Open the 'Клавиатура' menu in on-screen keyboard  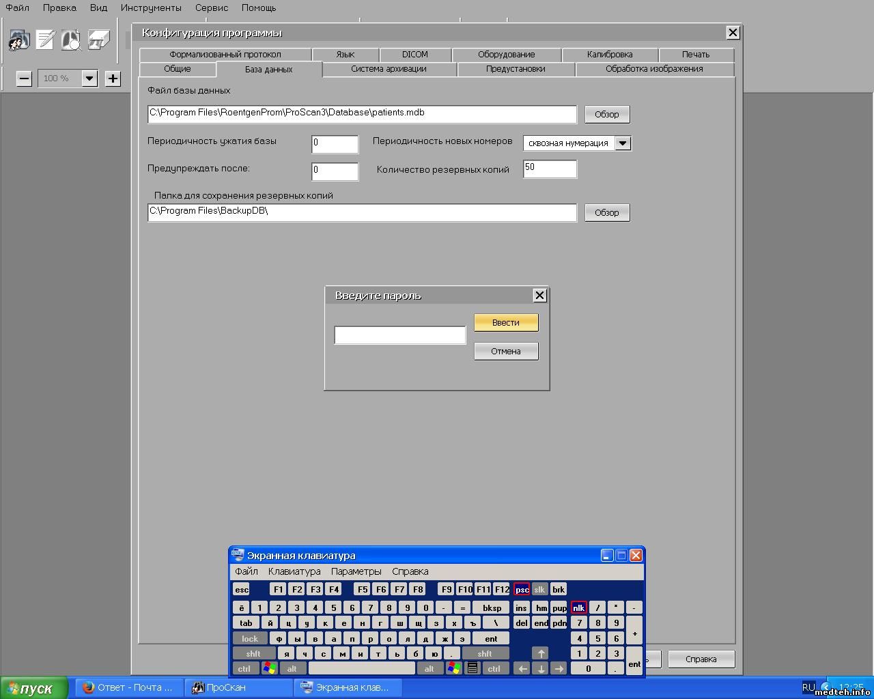click(294, 571)
